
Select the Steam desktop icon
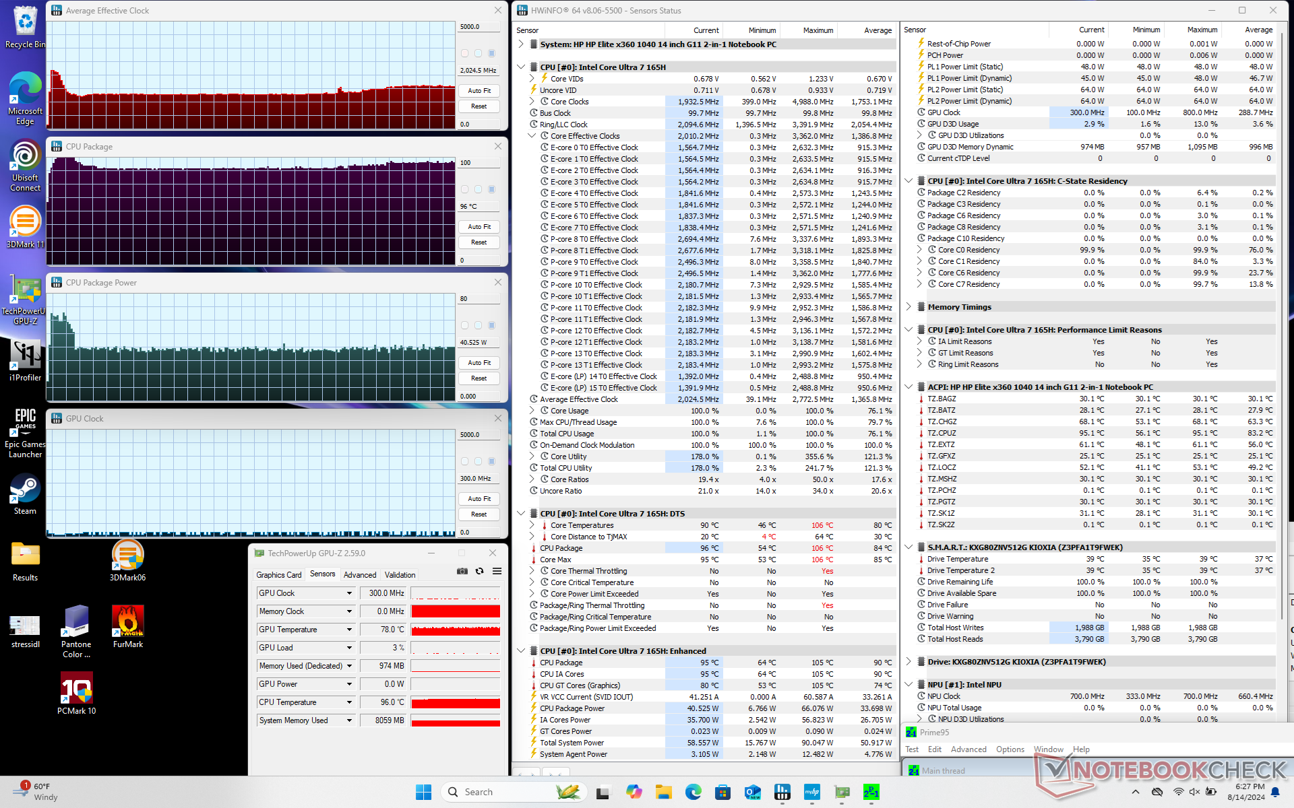point(25,494)
